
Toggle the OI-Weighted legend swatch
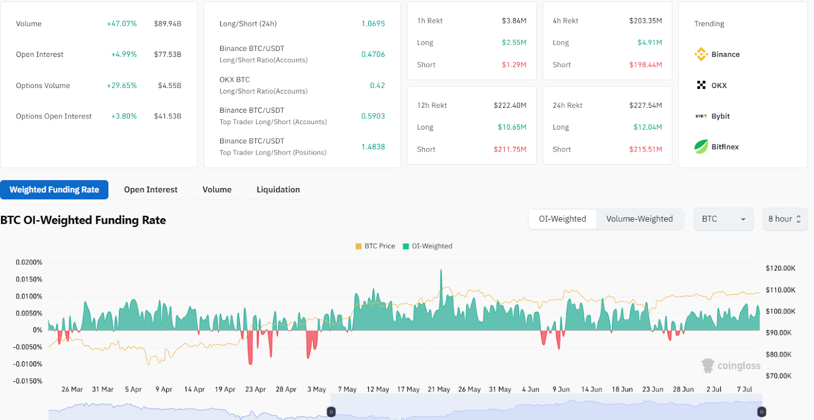pyautogui.click(x=405, y=246)
